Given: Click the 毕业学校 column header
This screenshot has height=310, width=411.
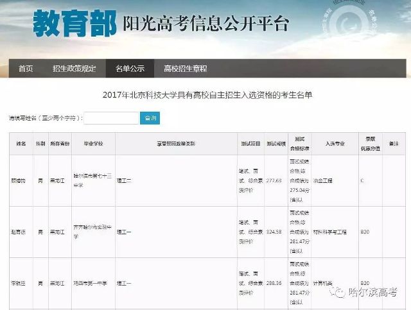Looking at the screenshot, I should (x=93, y=144).
